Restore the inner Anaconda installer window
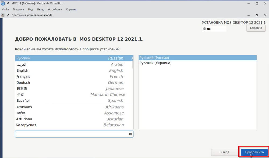The image size is (269, 158). (x=257, y=15)
